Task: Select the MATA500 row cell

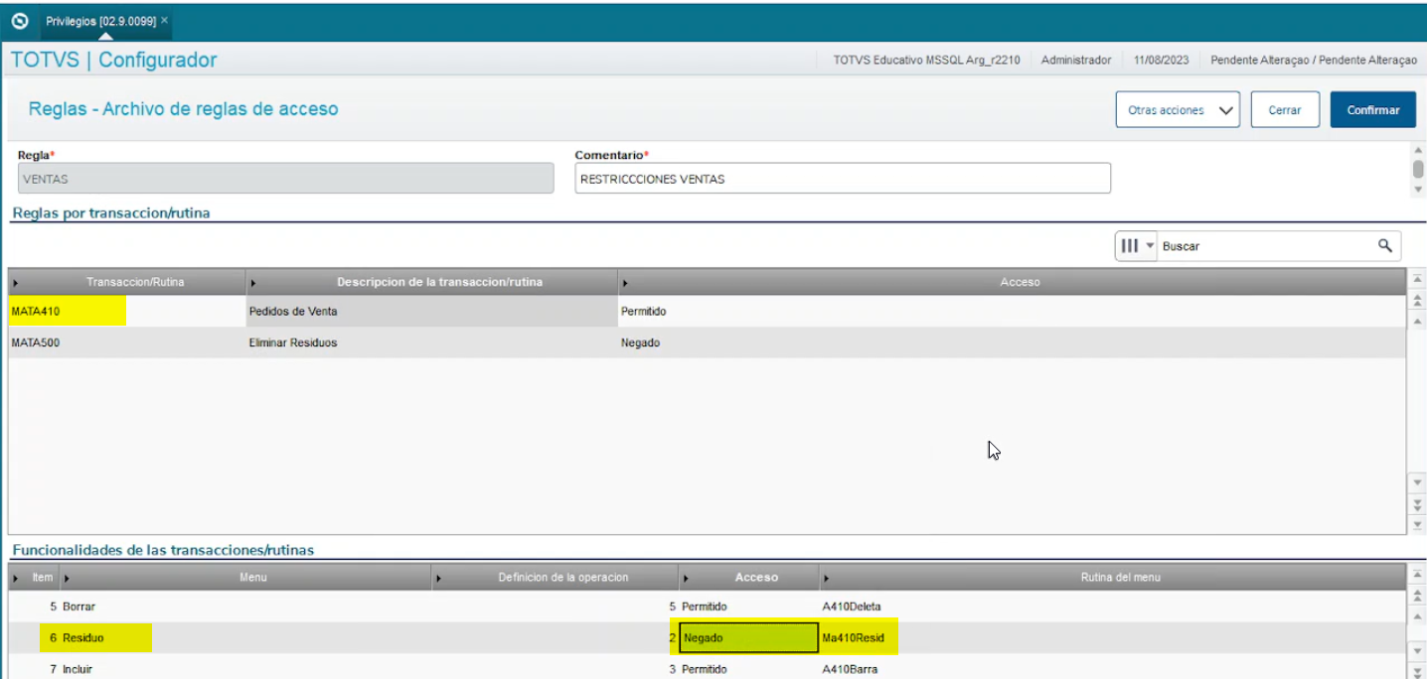Action: click(126, 342)
